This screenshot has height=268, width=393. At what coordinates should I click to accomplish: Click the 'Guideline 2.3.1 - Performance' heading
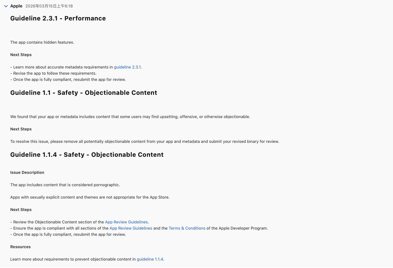point(58,18)
